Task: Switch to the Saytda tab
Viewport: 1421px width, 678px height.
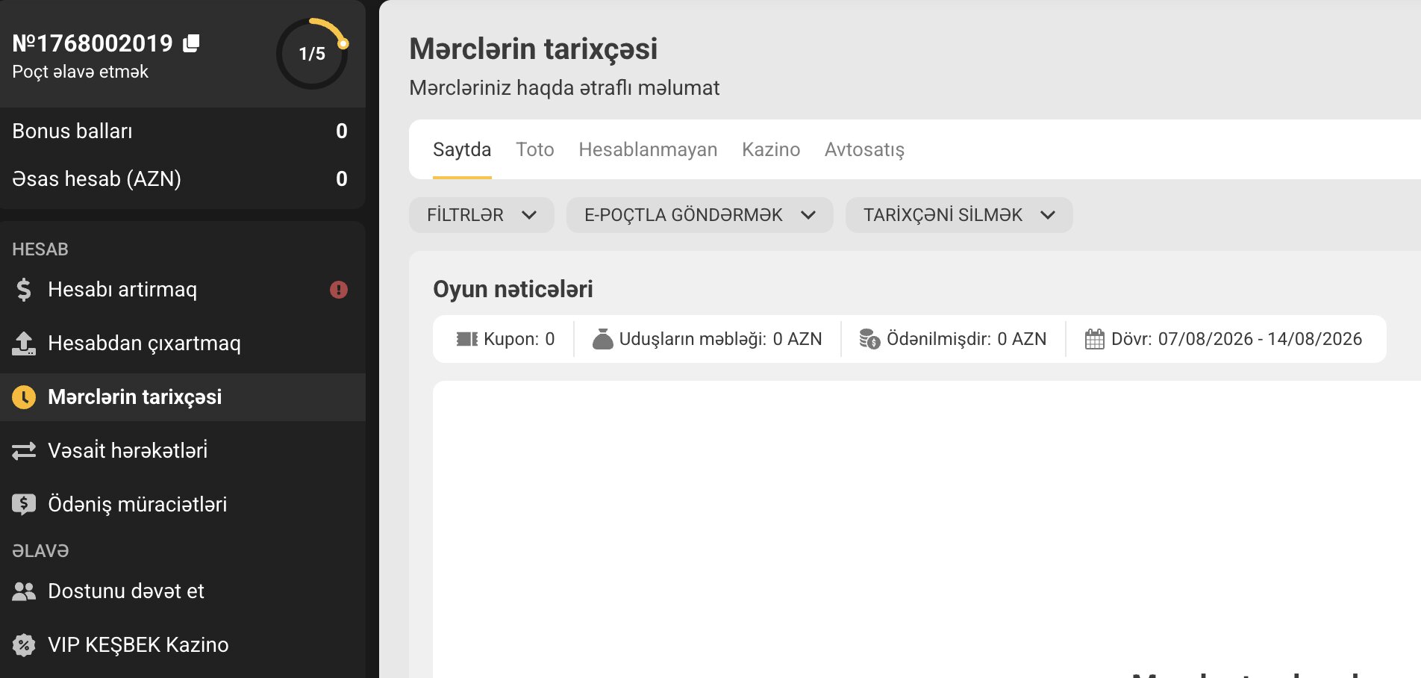Action: (x=462, y=149)
